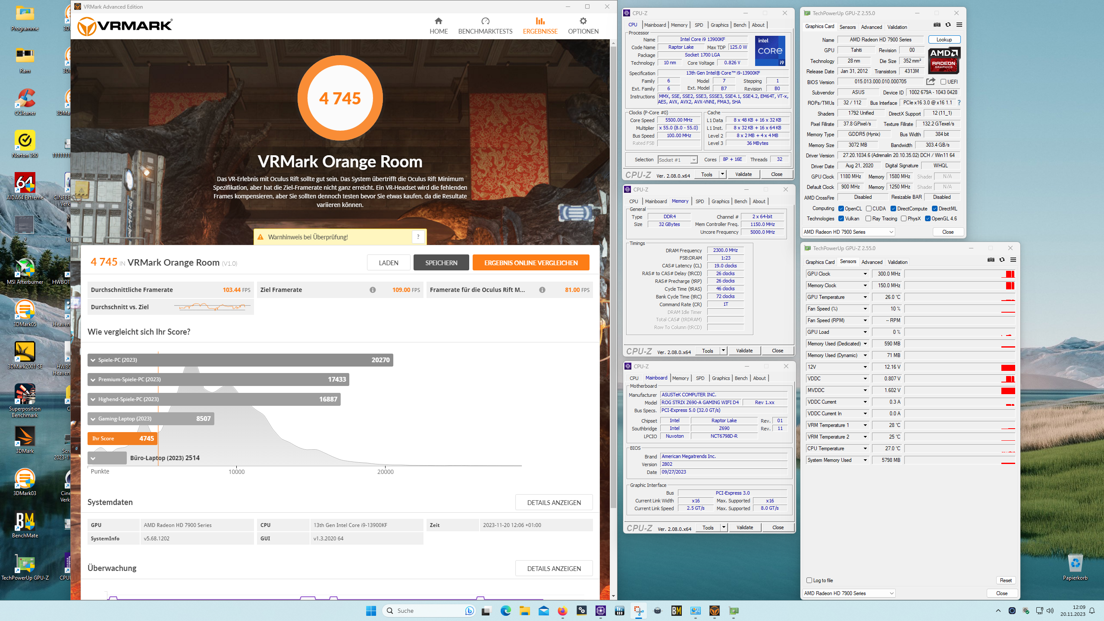
Task: Expand Highend-Spiele-PC (2023) row
Action: pos(214,399)
